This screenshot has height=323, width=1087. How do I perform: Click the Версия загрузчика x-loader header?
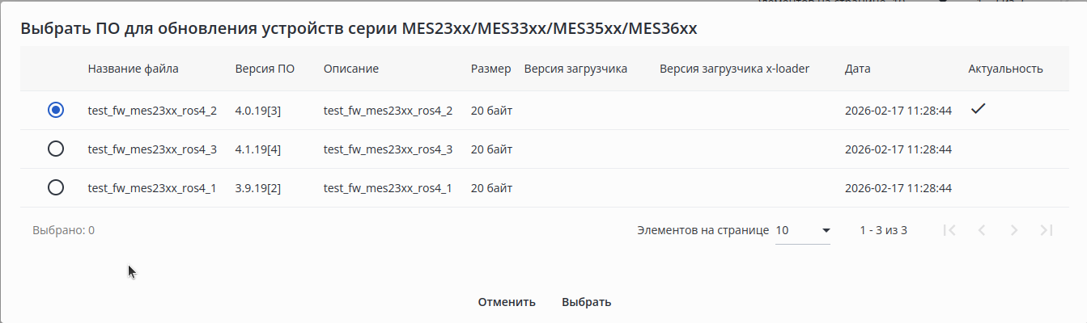click(734, 69)
